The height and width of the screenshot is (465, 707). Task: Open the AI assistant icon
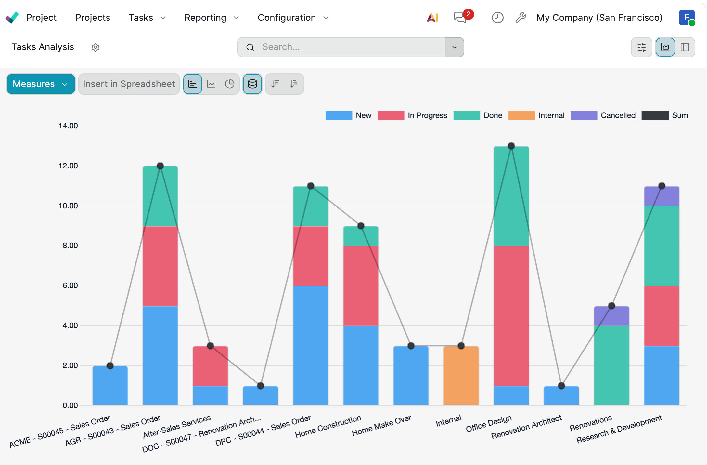[x=432, y=18]
